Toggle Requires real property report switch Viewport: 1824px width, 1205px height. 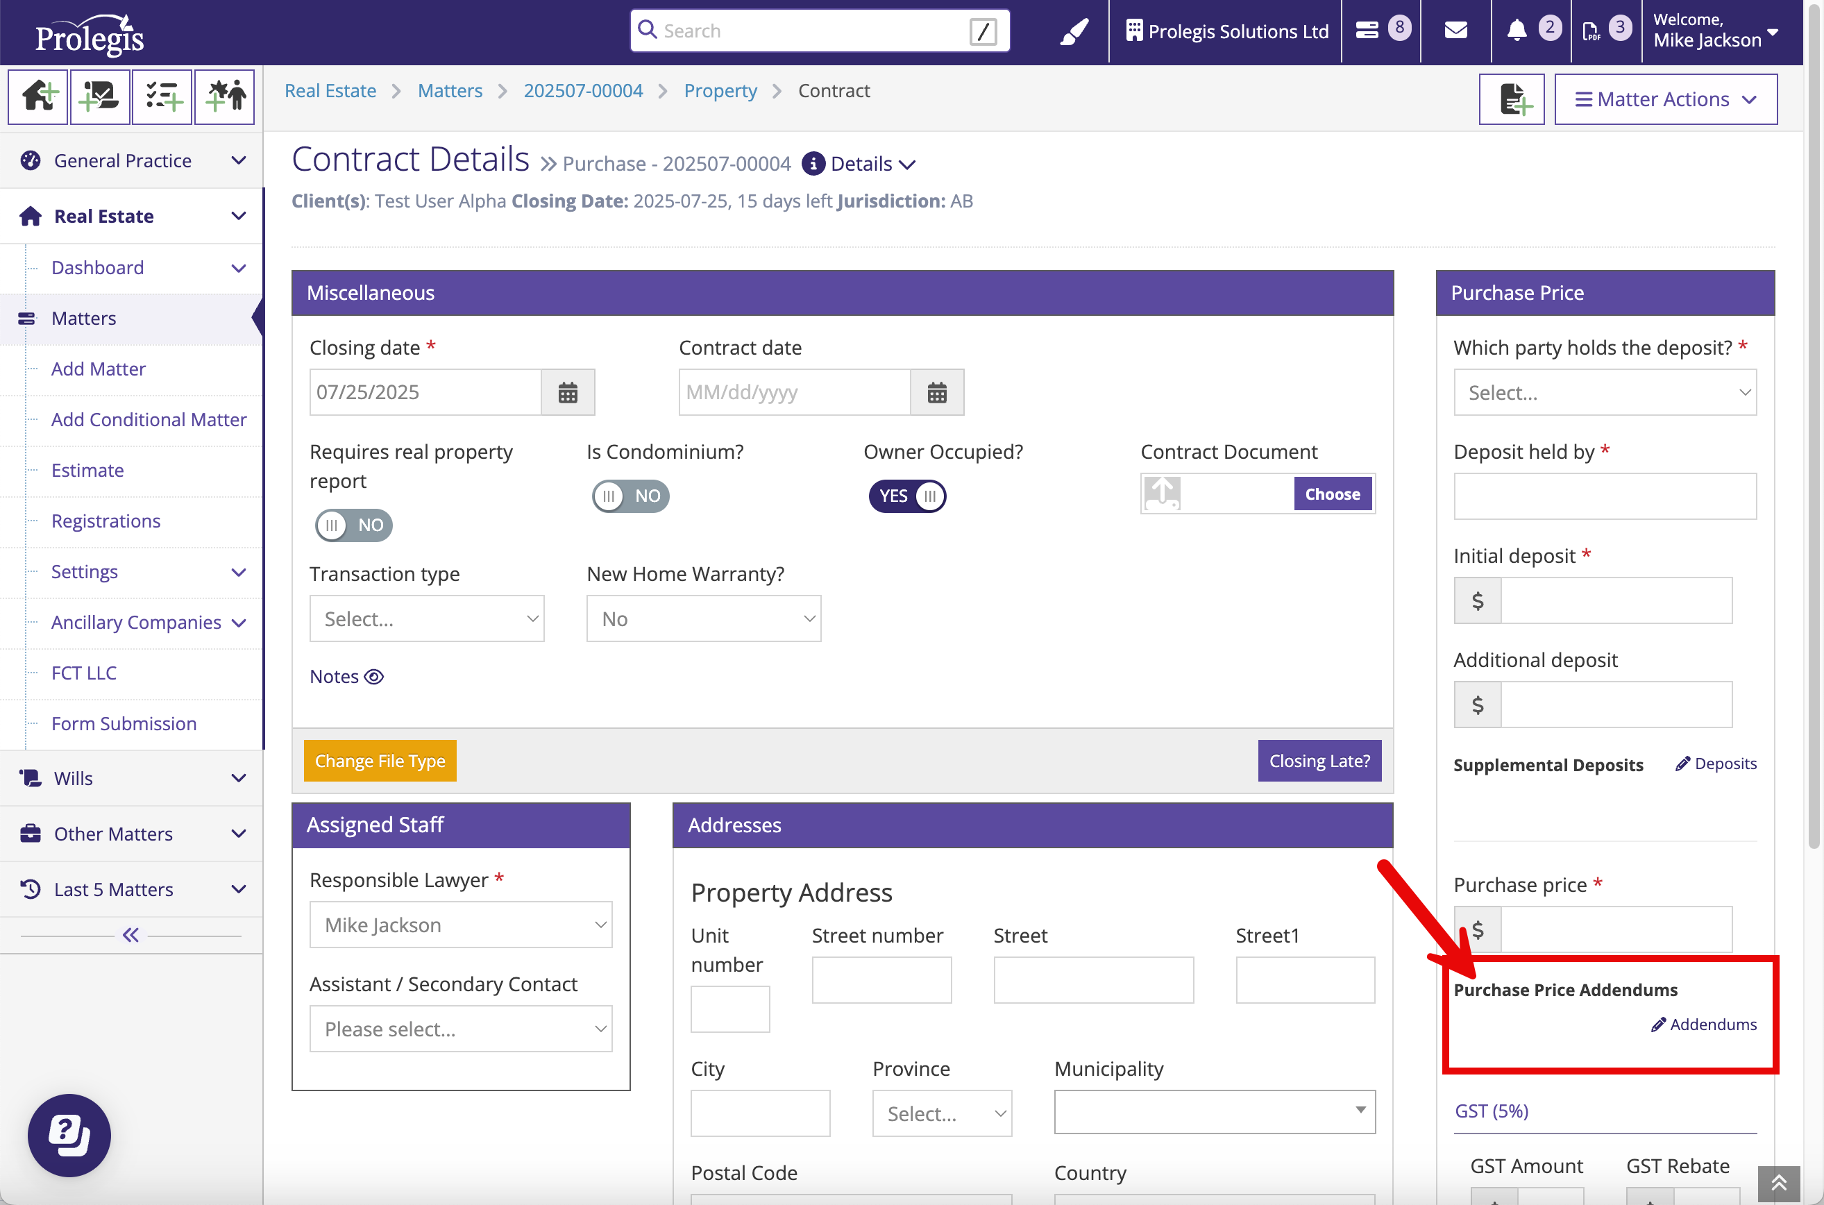[x=353, y=525]
